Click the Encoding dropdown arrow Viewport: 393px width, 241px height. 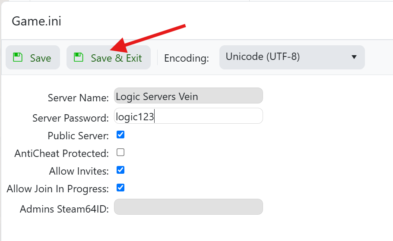354,57
